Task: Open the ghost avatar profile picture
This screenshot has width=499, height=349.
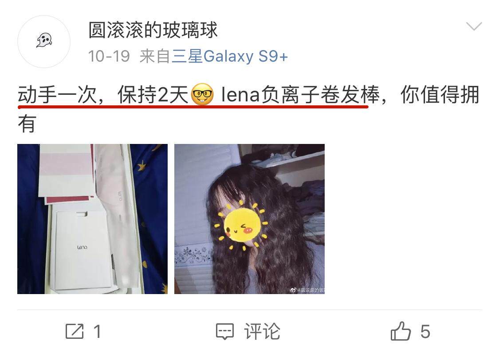Action: point(44,41)
